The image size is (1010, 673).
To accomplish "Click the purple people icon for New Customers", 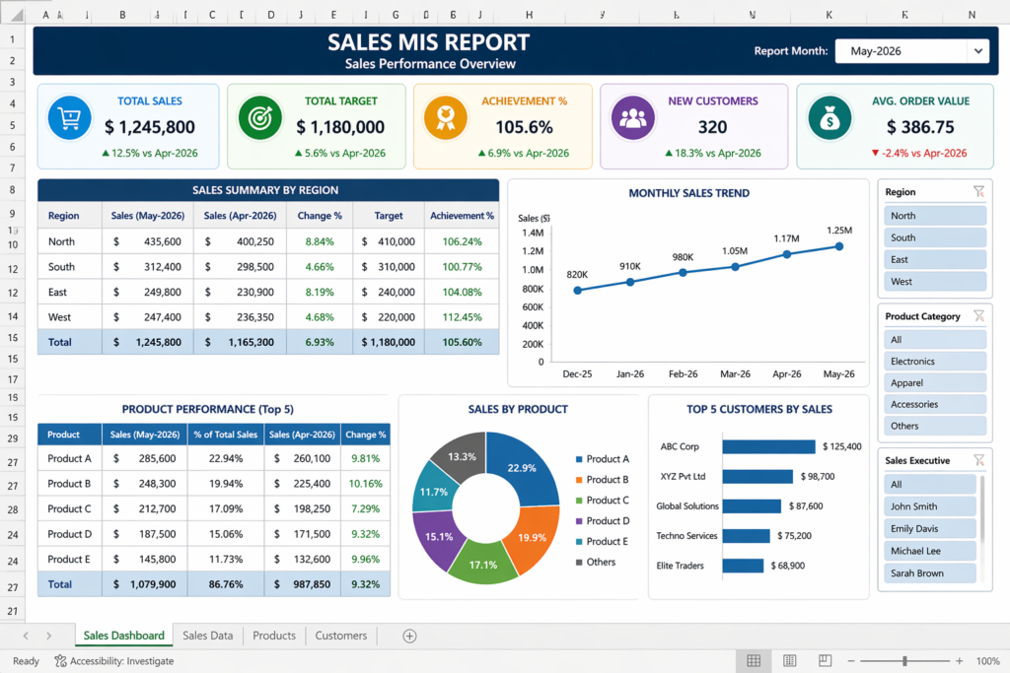I will click(632, 117).
